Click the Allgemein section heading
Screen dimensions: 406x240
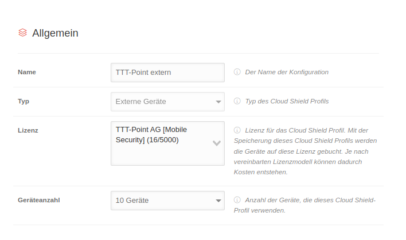tap(55, 33)
